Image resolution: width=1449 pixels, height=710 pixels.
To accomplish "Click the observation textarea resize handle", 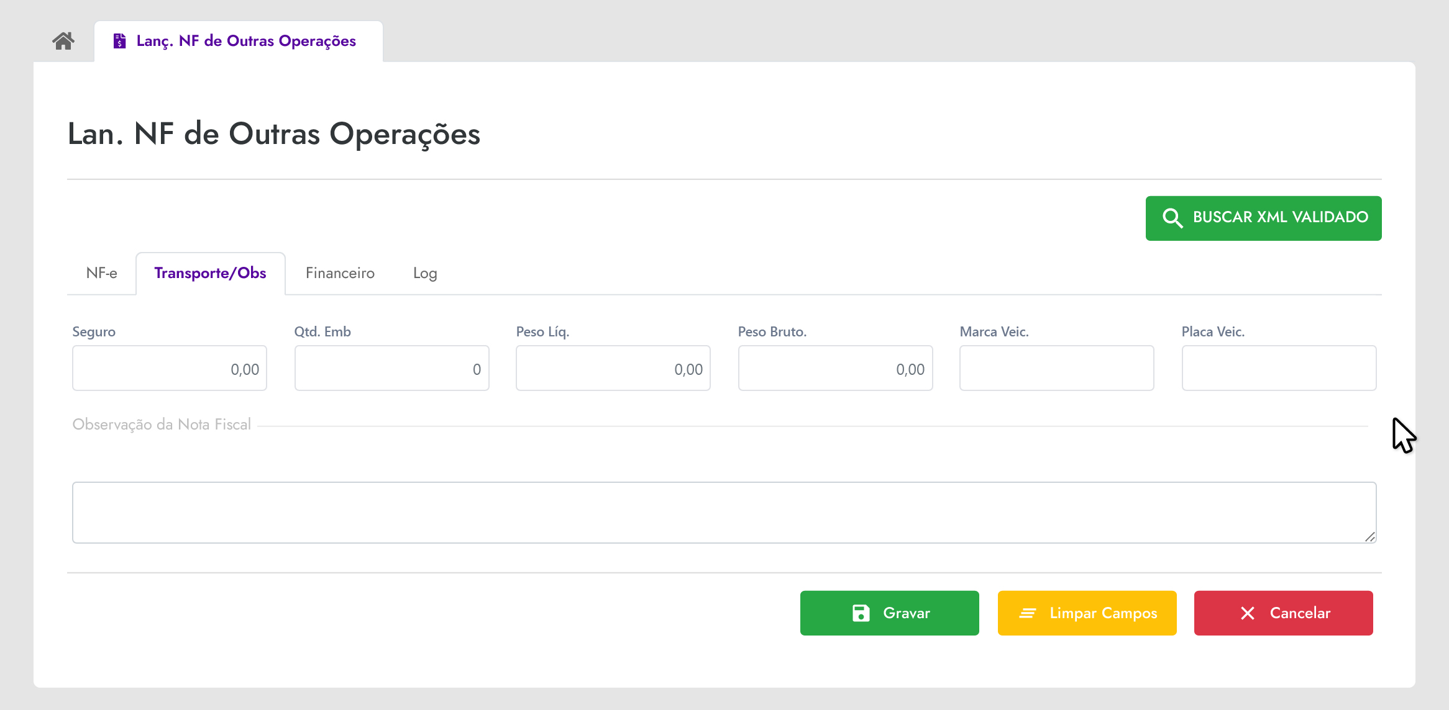I will click(x=1369, y=537).
